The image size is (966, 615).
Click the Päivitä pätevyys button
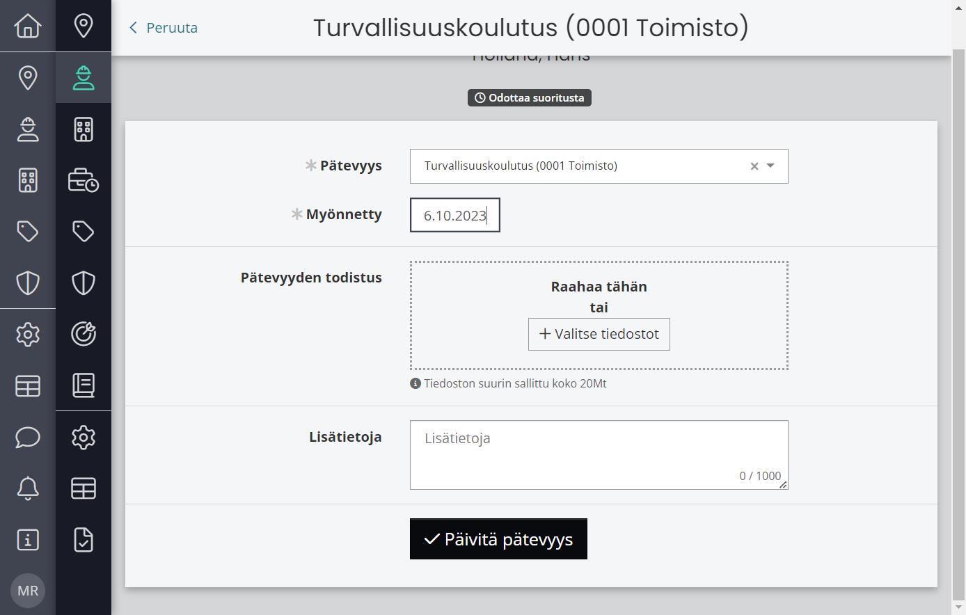[498, 539]
